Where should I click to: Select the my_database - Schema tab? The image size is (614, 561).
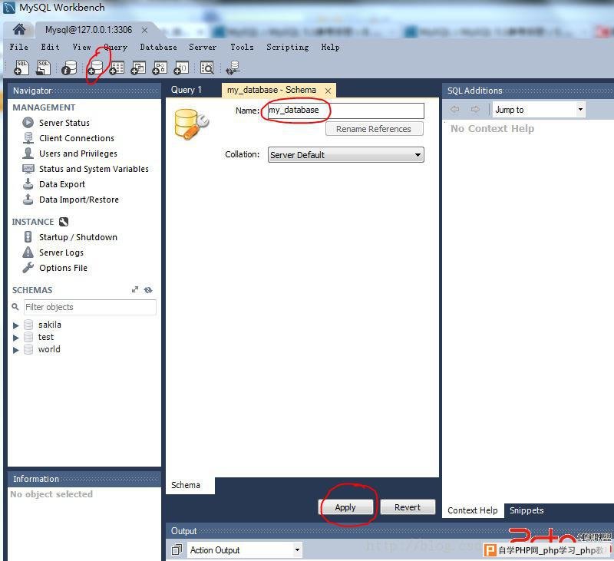click(272, 90)
